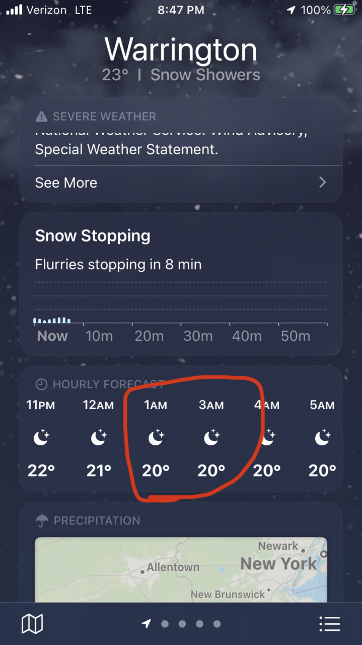Open the map view icon
362x645 pixels.
tap(32, 624)
